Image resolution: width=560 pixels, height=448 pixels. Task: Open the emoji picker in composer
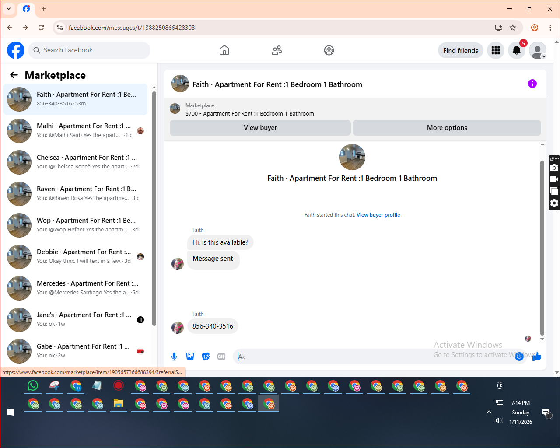pos(519,357)
